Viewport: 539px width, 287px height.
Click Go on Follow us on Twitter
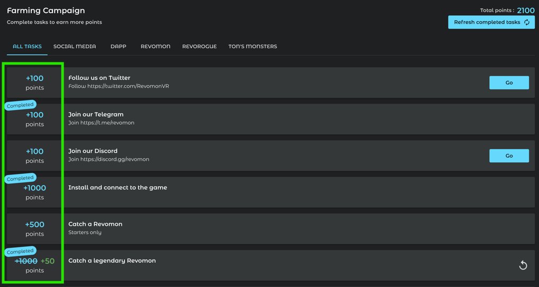pos(509,82)
